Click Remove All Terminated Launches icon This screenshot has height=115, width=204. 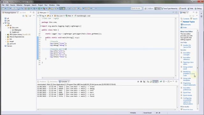click(144, 81)
